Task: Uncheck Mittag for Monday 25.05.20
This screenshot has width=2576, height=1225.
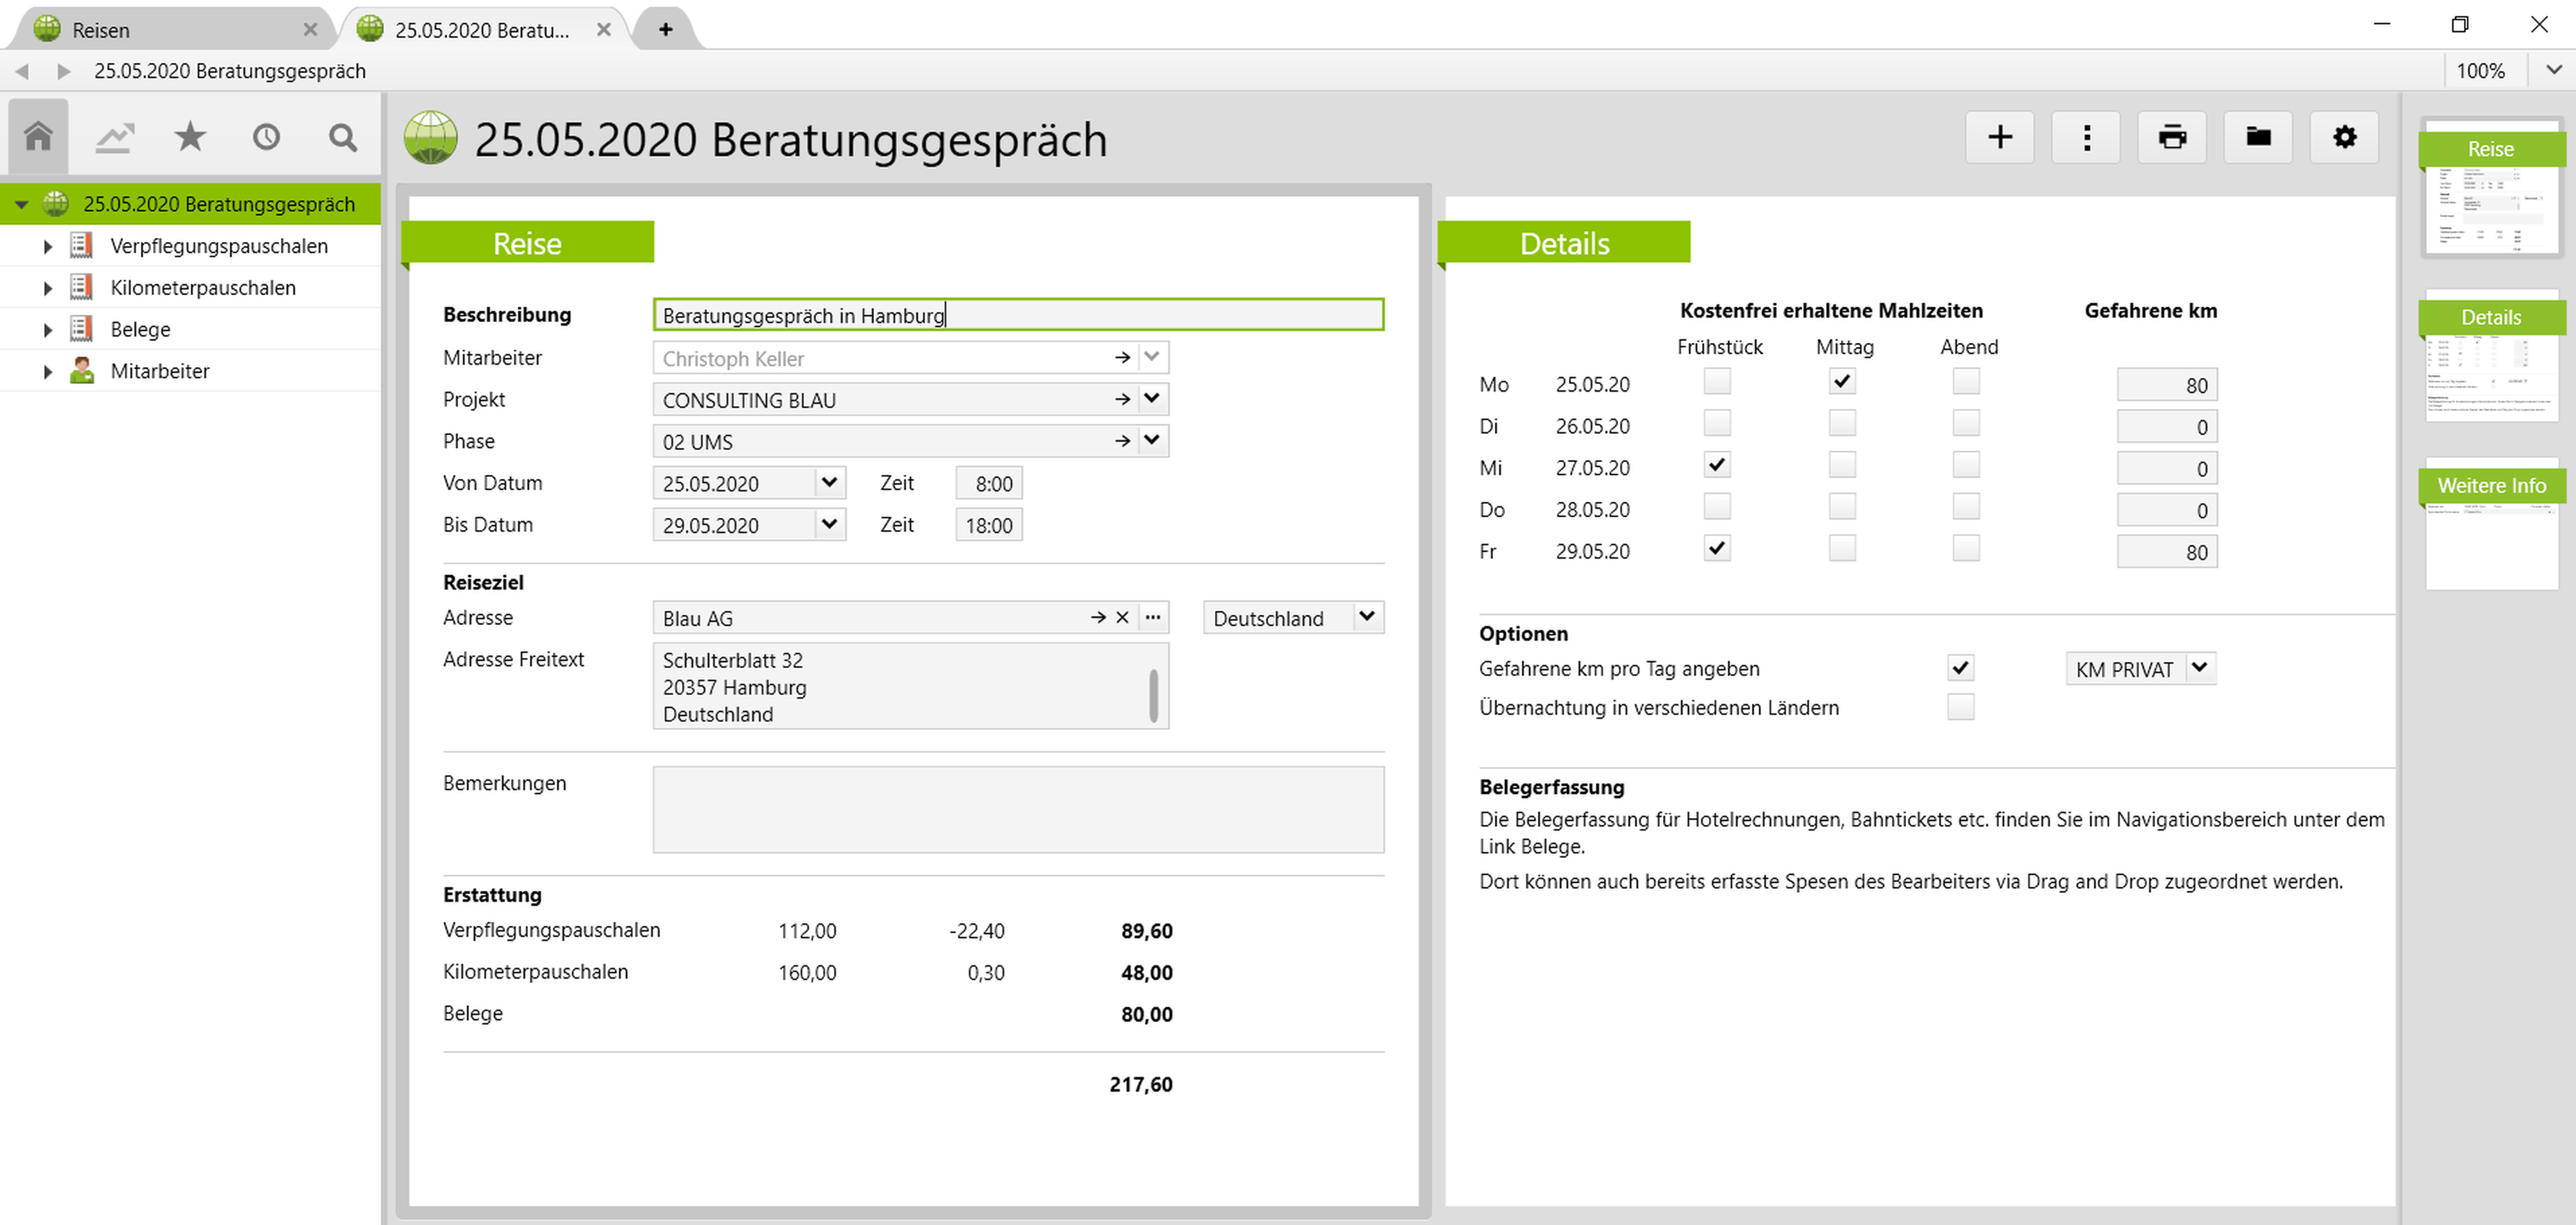Action: 1842,381
